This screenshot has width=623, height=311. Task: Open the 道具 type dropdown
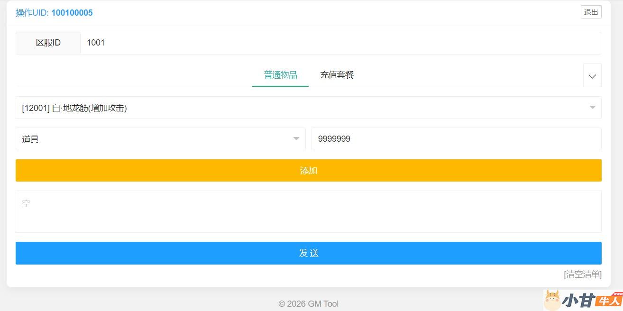tap(156, 139)
